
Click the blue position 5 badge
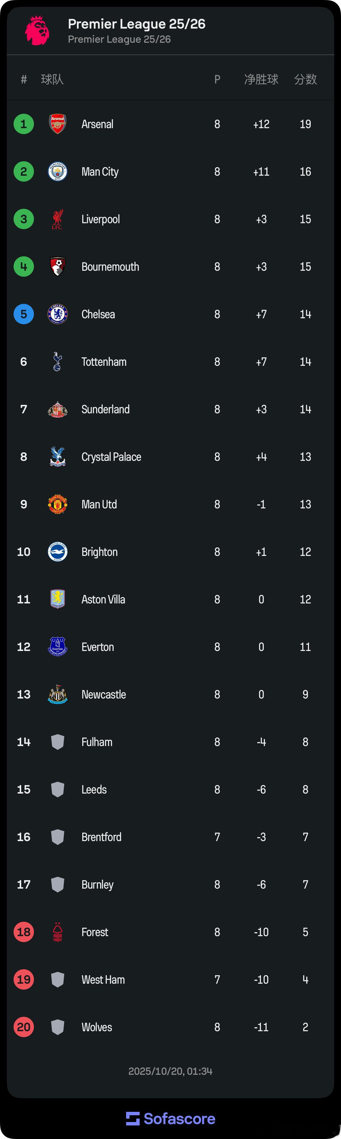tap(24, 314)
